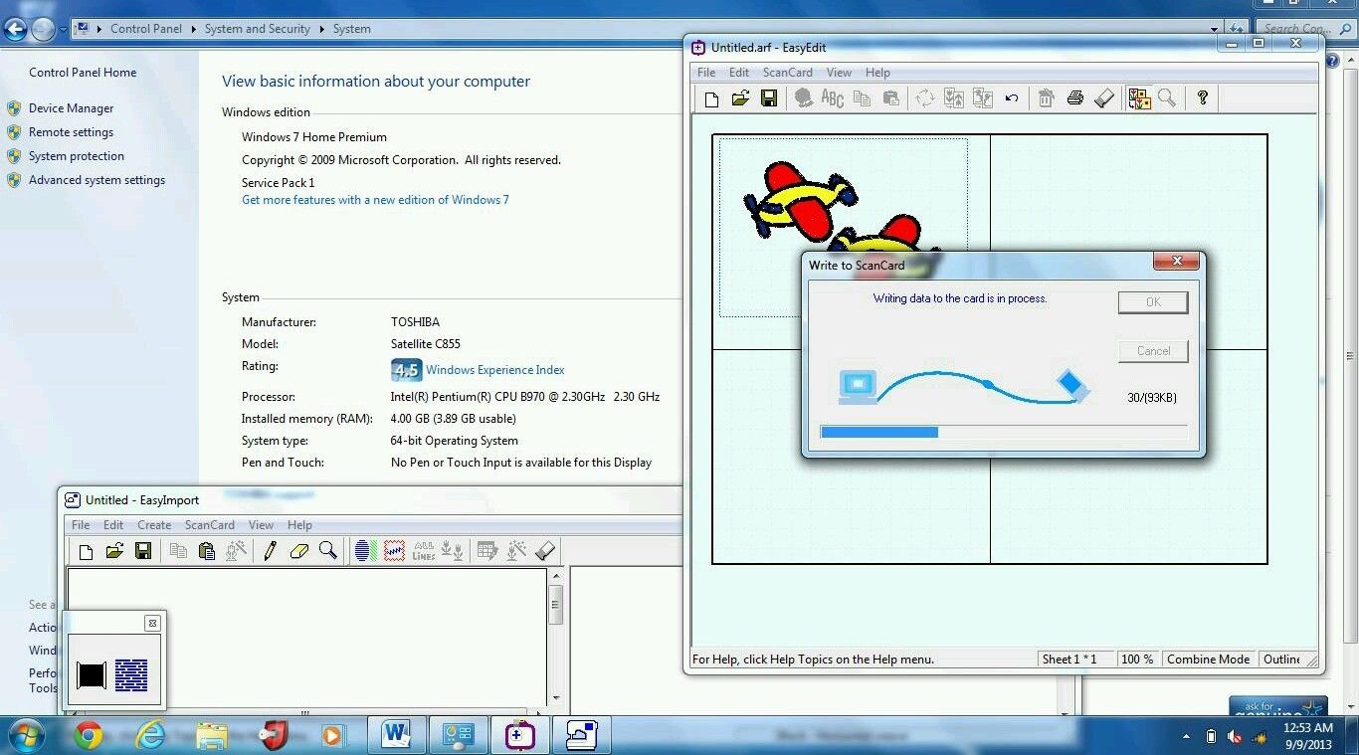Click the magnifier zoom tool in EasyImport

pos(327,551)
